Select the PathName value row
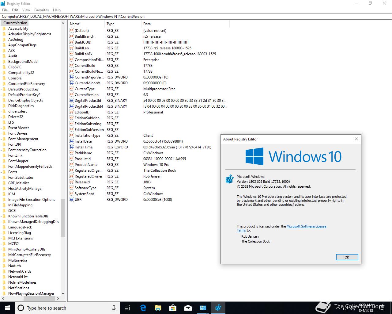 pyautogui.click(x=149, y=153)
